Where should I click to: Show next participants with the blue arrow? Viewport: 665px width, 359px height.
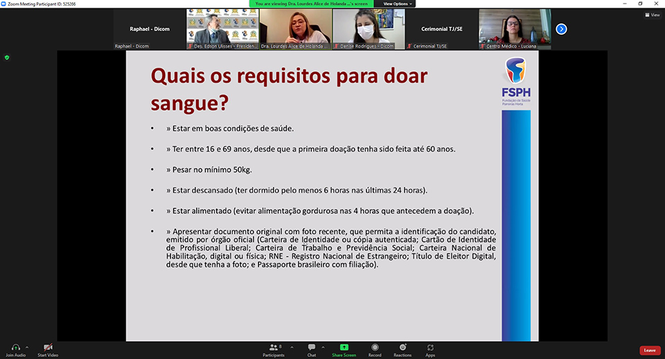coord(561,29)
